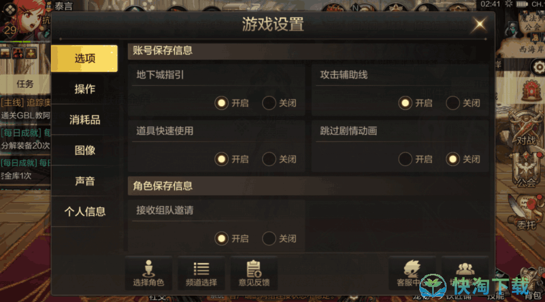The width and height of the screenshot is (545, 302).
Task: Open the 意见反馈 feedback icon
Action: (254, 273)
